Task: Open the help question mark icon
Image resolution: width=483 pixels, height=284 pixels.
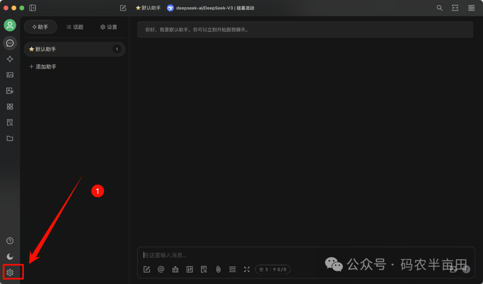Action: pos(10,241)
